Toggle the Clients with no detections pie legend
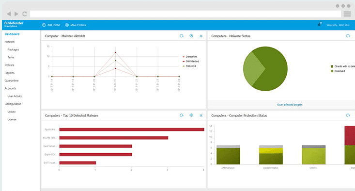The height and width of the screenshot is (191, 355). point(343,66)
